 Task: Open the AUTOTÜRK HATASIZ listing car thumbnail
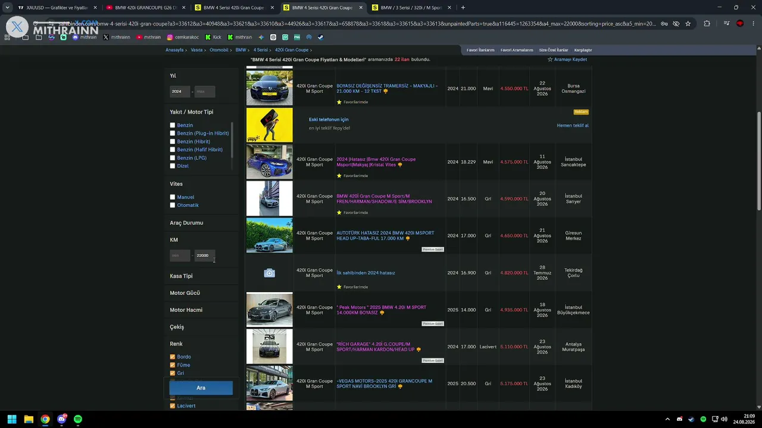pyautogui.click(x=270, y=235)
